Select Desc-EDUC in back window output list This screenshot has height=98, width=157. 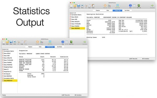click(77, 17)
